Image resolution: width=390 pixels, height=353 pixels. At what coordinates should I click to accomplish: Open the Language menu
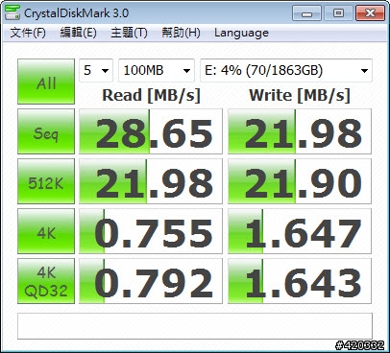click(241, 33)
